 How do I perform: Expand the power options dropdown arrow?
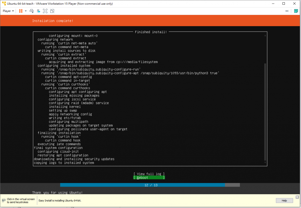point(26,11)
